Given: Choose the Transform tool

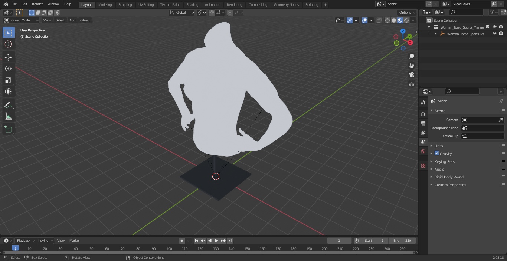Looking at the screenshot, I should [x=8, y=91].
